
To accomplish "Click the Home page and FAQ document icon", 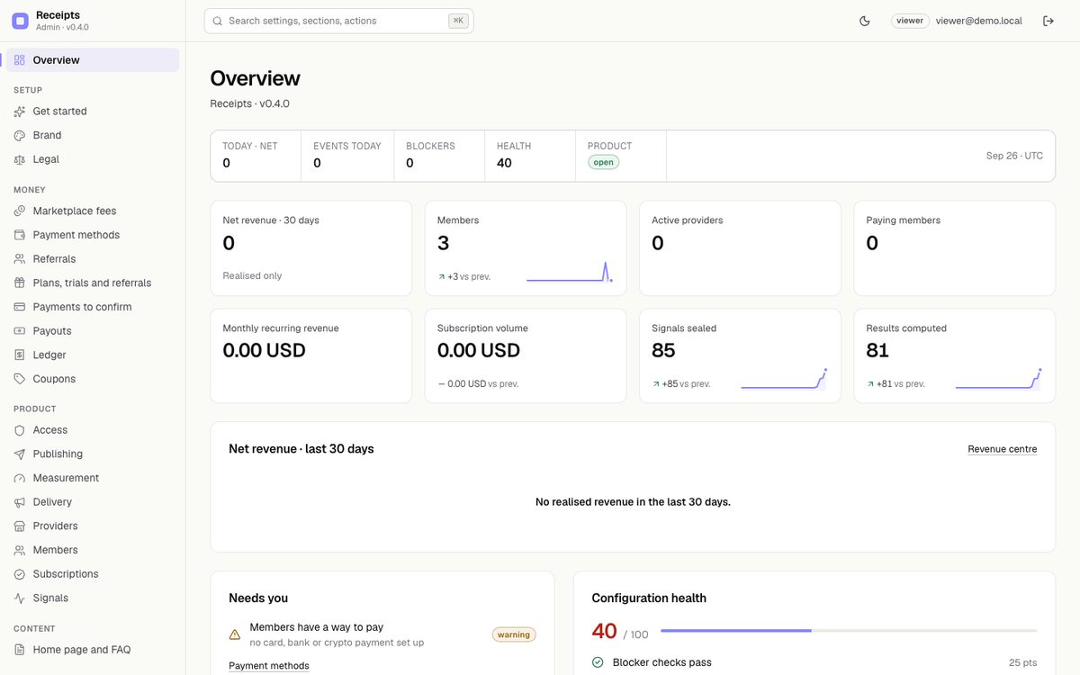I will [20, 650].
